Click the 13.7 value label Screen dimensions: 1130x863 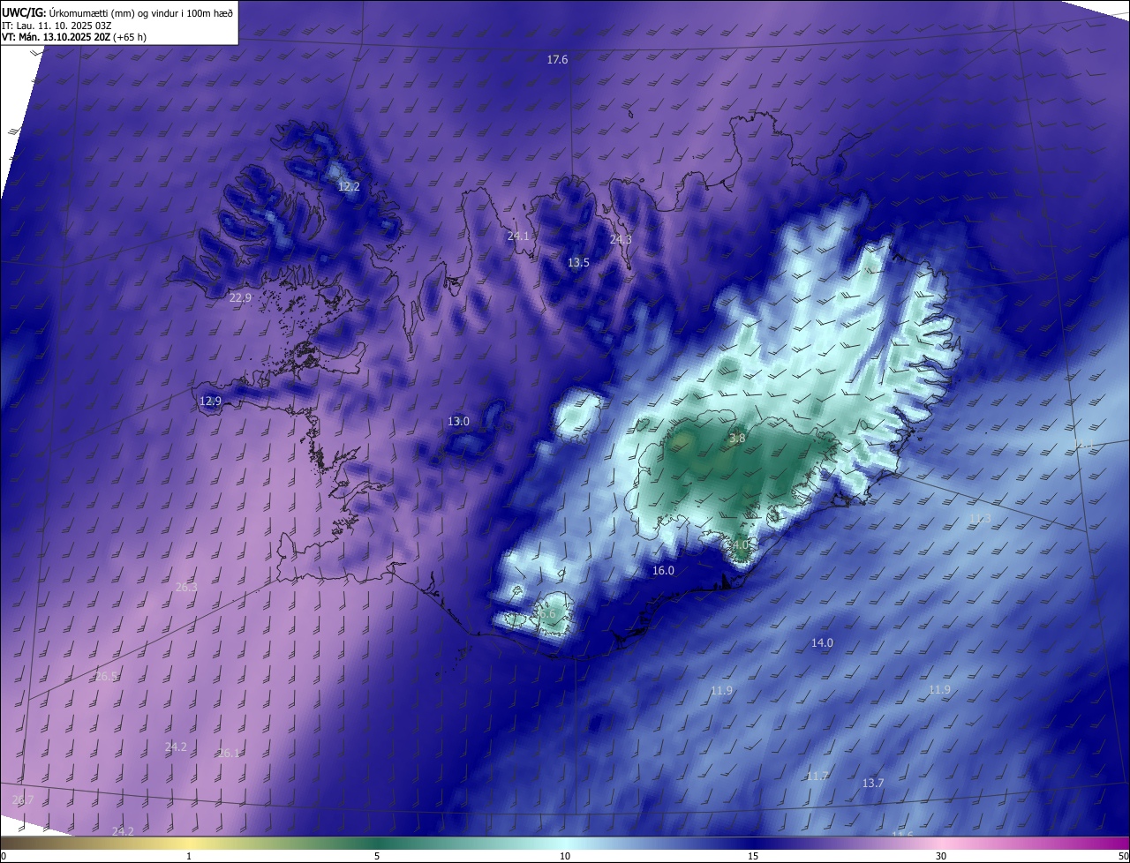point(872,784)
